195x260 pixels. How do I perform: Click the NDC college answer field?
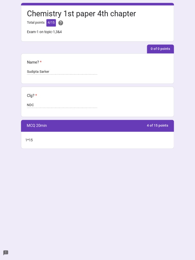tap(62, 105)
